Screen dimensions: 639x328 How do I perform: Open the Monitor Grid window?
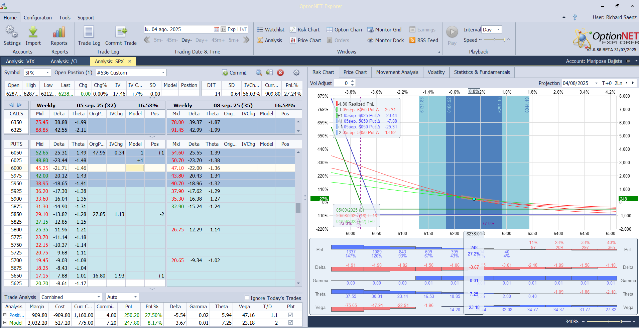tap(384, 30)
